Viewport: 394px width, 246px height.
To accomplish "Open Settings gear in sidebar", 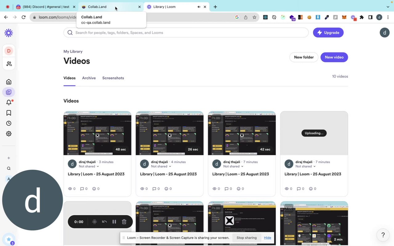I will (x=9, y=134).
